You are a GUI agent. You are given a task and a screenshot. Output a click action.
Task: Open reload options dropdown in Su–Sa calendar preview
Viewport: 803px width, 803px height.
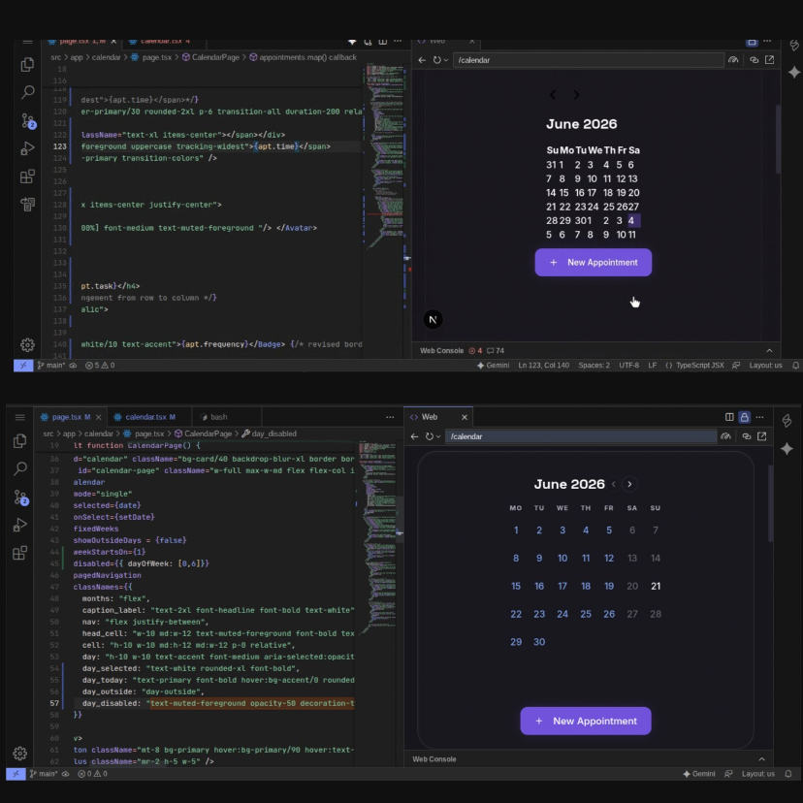coord(446,60)
